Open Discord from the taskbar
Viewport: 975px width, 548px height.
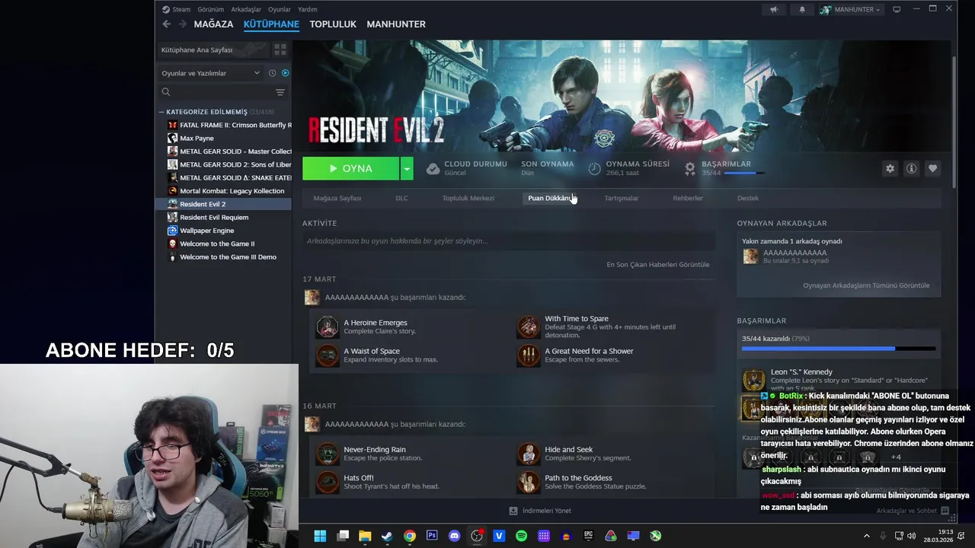click(455, 536)
